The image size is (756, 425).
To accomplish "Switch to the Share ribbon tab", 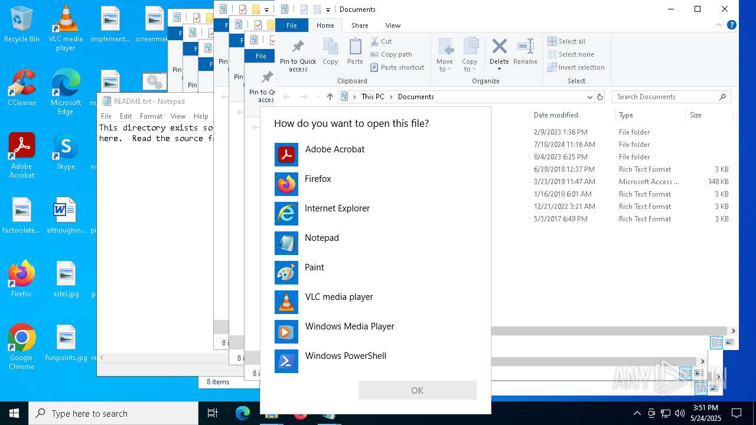I will coord(360,25).
